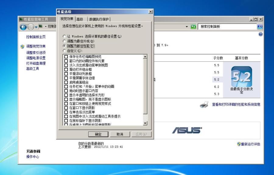Click the 应用 button
The height and width of the screenshot is (175, 274).
click(x=141, y=134)
